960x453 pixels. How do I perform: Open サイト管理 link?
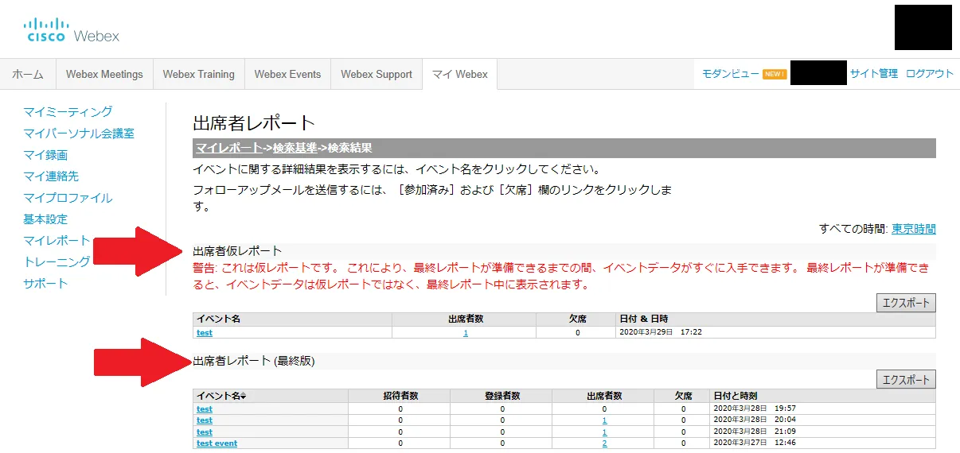(x=873, y=73)
